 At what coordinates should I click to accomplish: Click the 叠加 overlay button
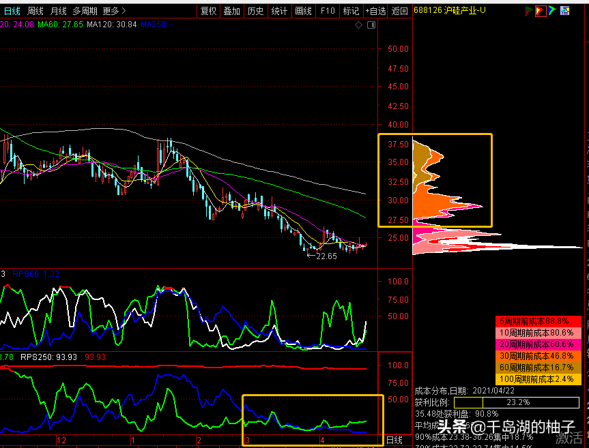232,12
